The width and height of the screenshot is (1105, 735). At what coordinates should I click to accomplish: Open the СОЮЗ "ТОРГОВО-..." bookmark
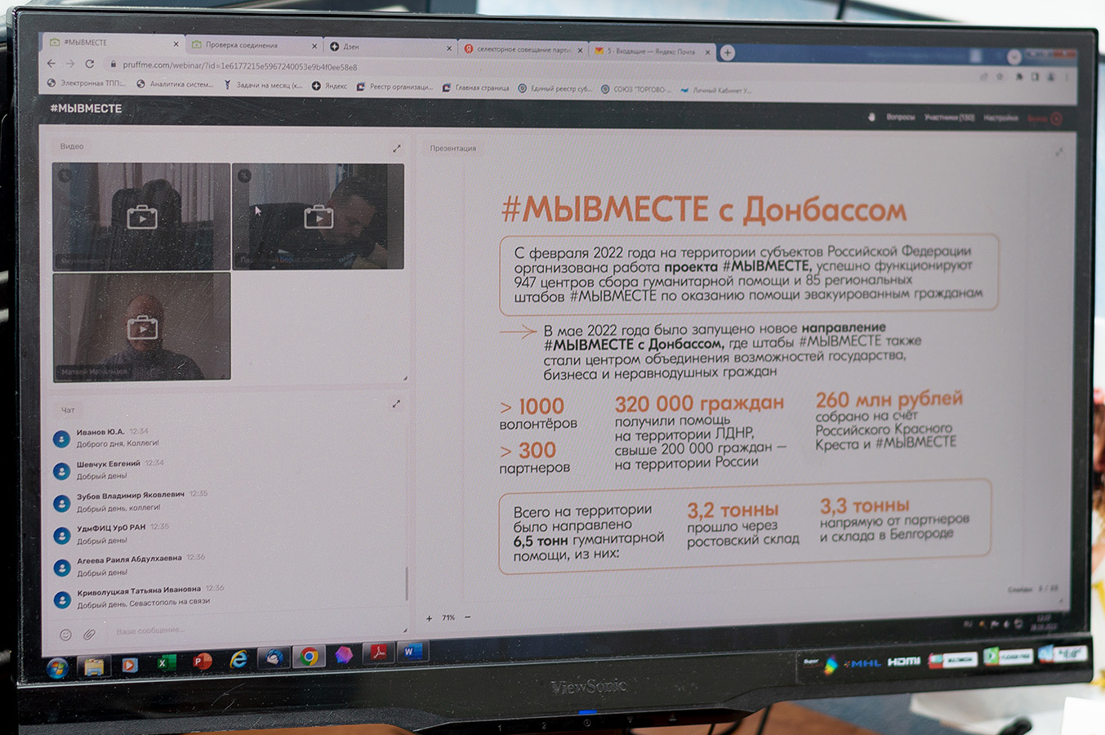tap(636, 89)
